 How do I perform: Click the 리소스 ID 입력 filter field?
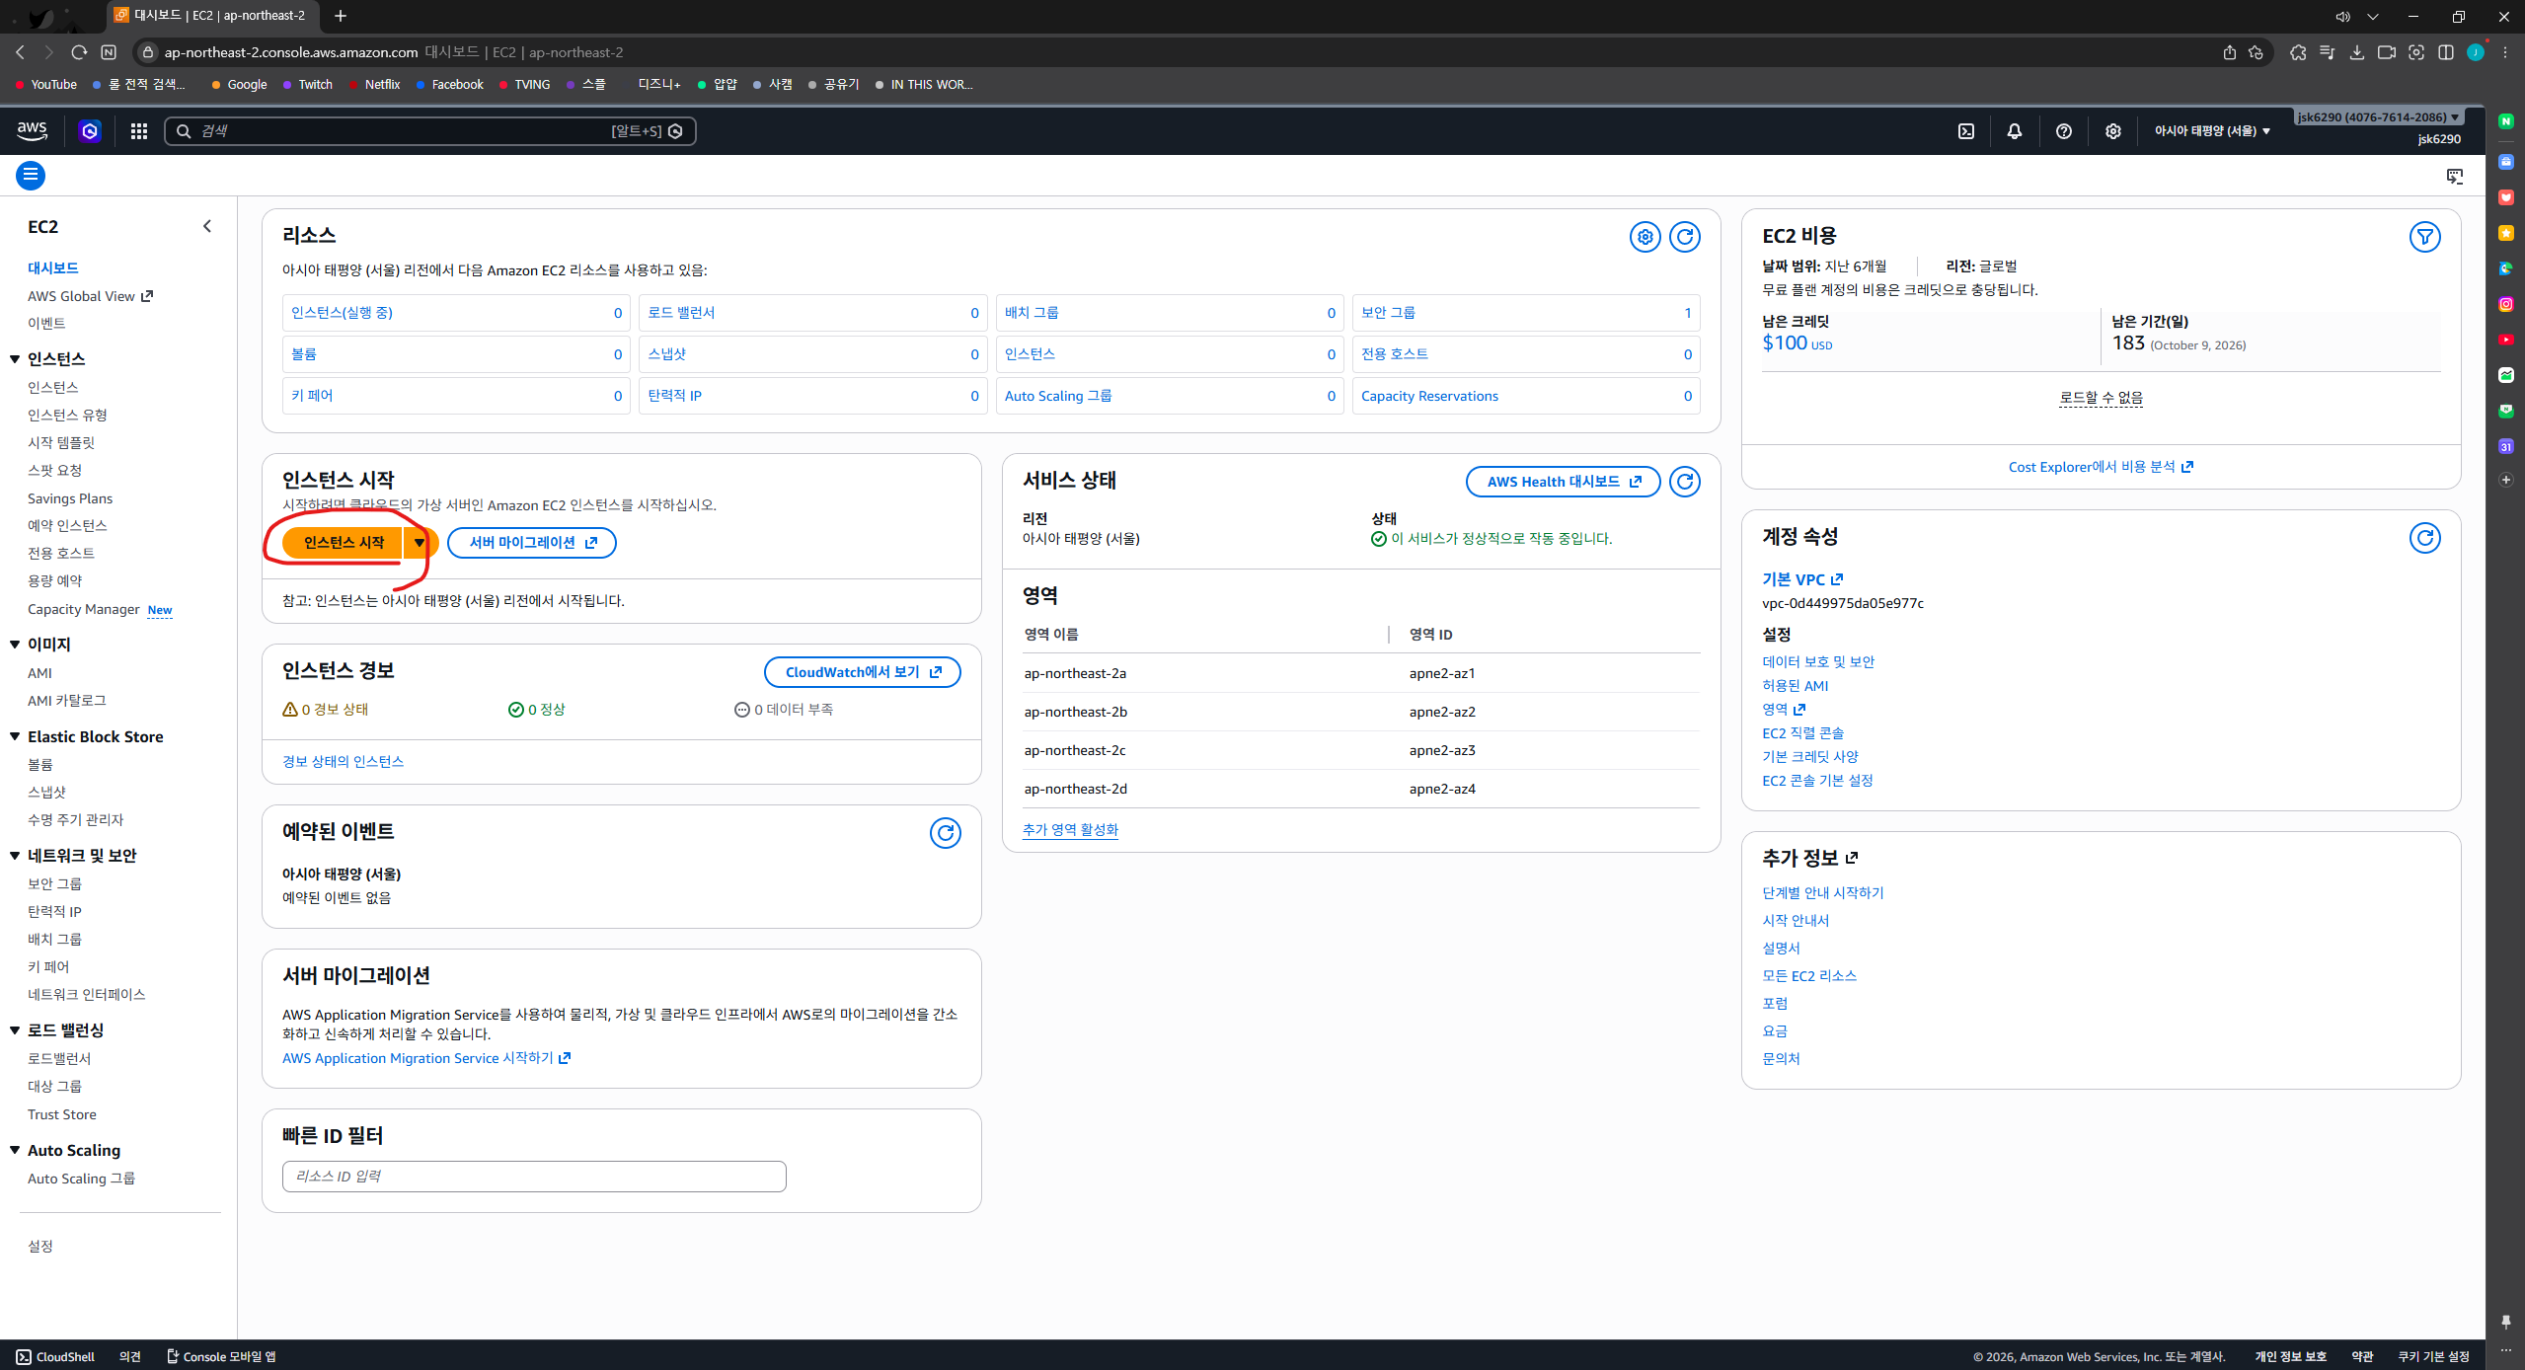(534, 1177)
